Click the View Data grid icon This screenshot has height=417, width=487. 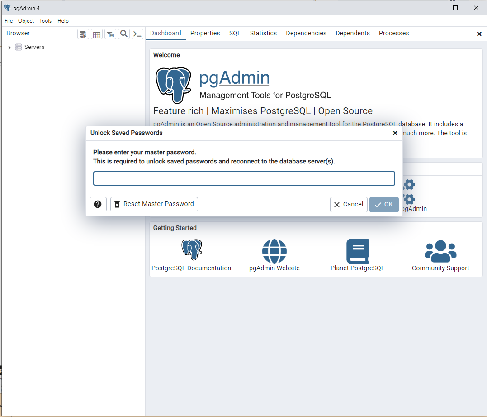coord(97,34)
